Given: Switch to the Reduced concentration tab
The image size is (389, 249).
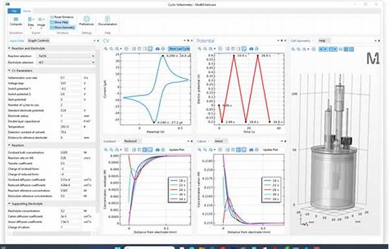Looking at the screenshot, I should click(x=130, y=141).
